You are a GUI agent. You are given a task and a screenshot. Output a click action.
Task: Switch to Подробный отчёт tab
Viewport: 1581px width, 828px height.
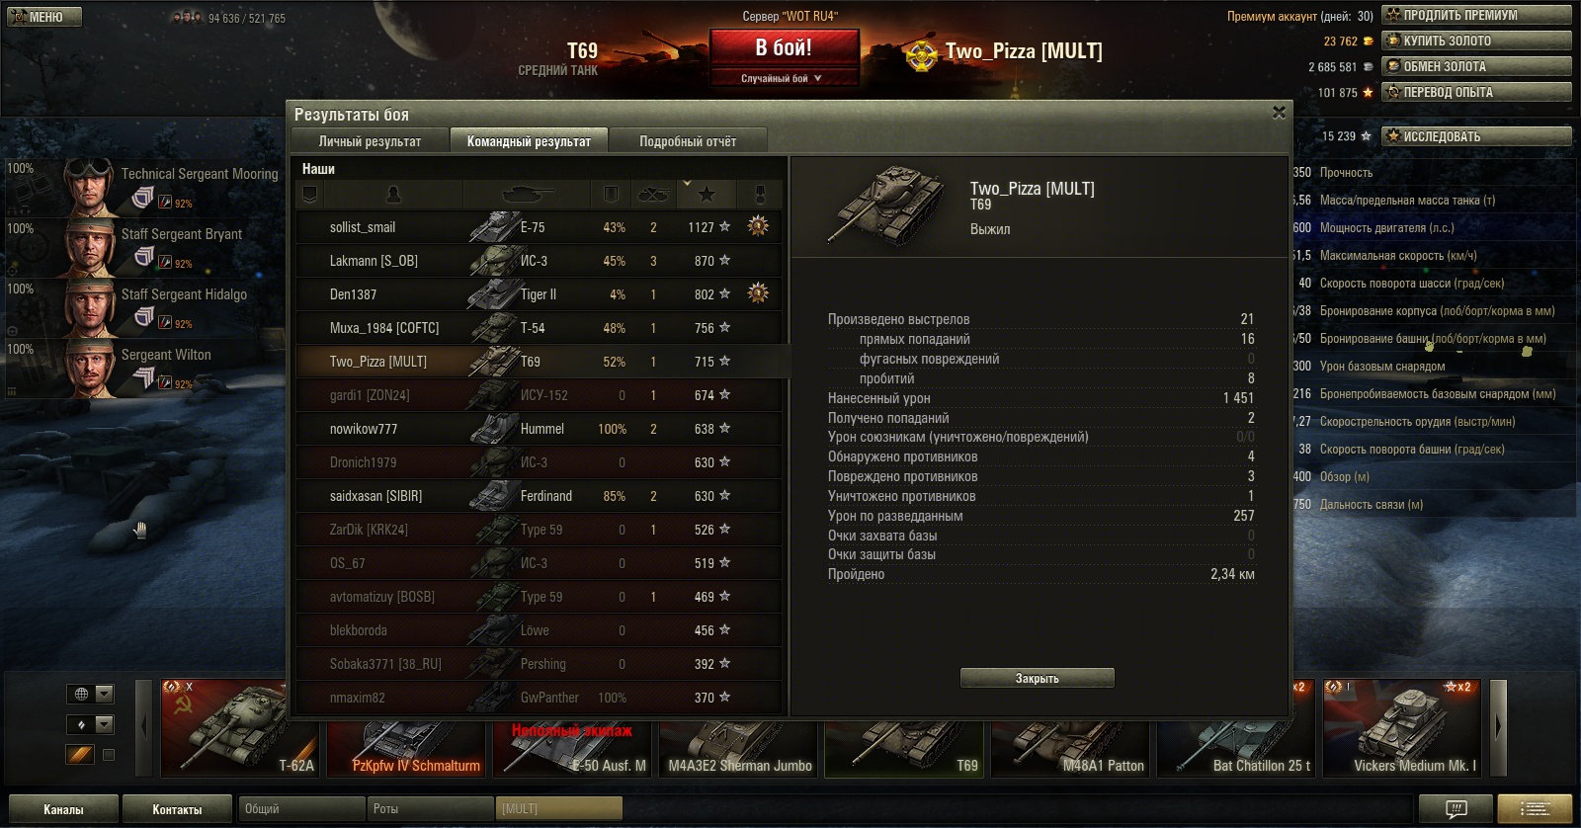688,141
